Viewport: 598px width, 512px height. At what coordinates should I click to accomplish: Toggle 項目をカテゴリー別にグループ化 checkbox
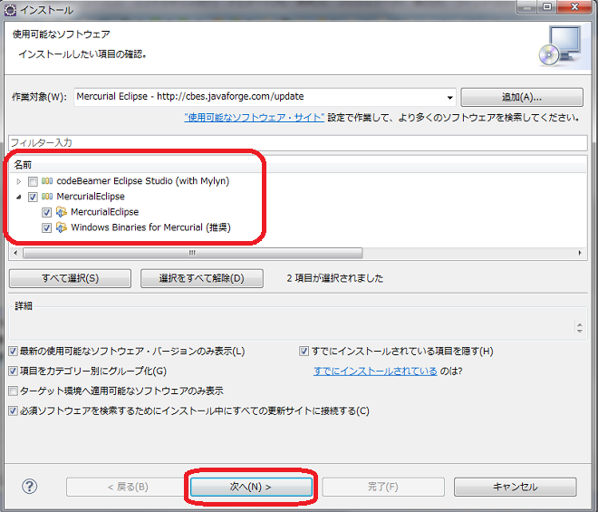[13, 371]
